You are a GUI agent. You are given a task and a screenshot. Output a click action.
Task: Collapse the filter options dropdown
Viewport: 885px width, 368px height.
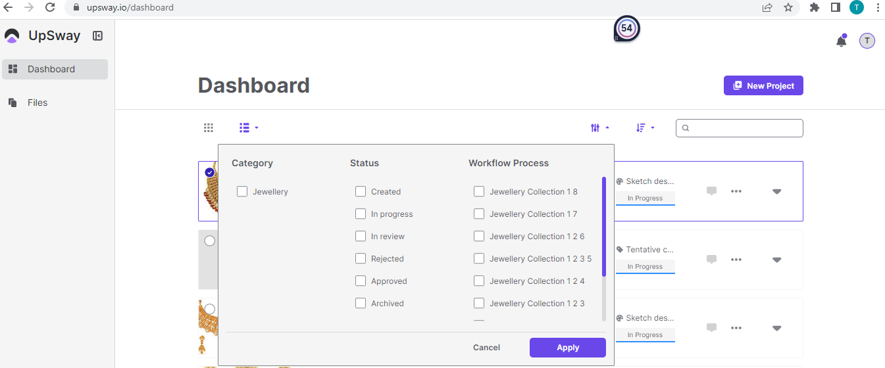pyautogui.click(x=599, y=128)
